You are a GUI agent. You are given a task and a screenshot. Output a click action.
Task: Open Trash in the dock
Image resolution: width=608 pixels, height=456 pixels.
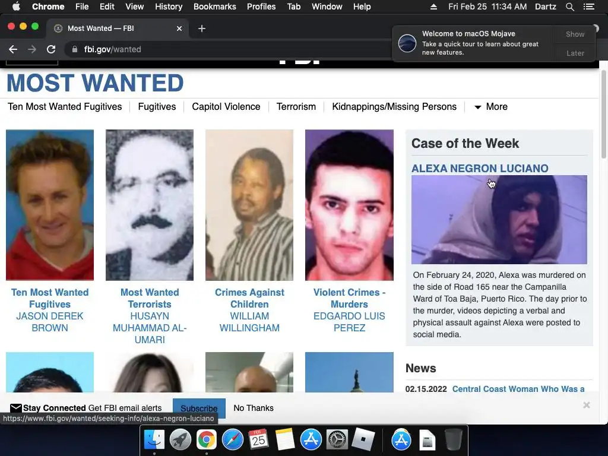453,440
